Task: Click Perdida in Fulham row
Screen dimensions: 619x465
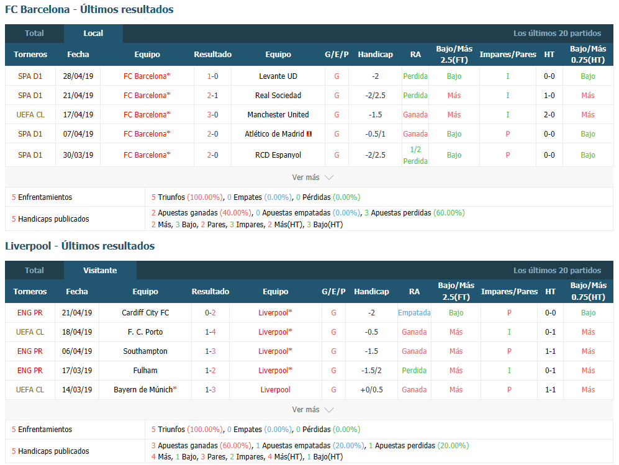Action: click(x=414, y=370)
